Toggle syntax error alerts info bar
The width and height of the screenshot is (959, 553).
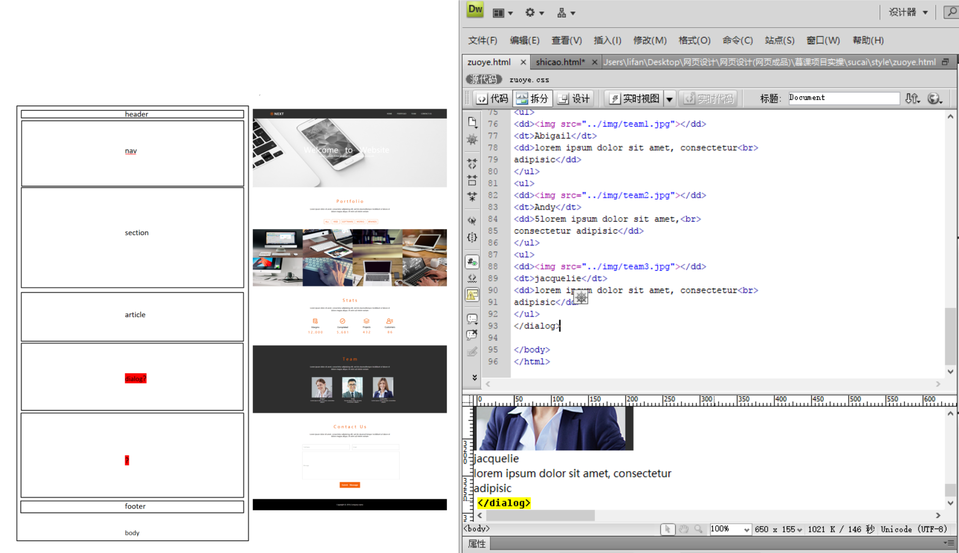pyautogui.click(x=472, y=295)
